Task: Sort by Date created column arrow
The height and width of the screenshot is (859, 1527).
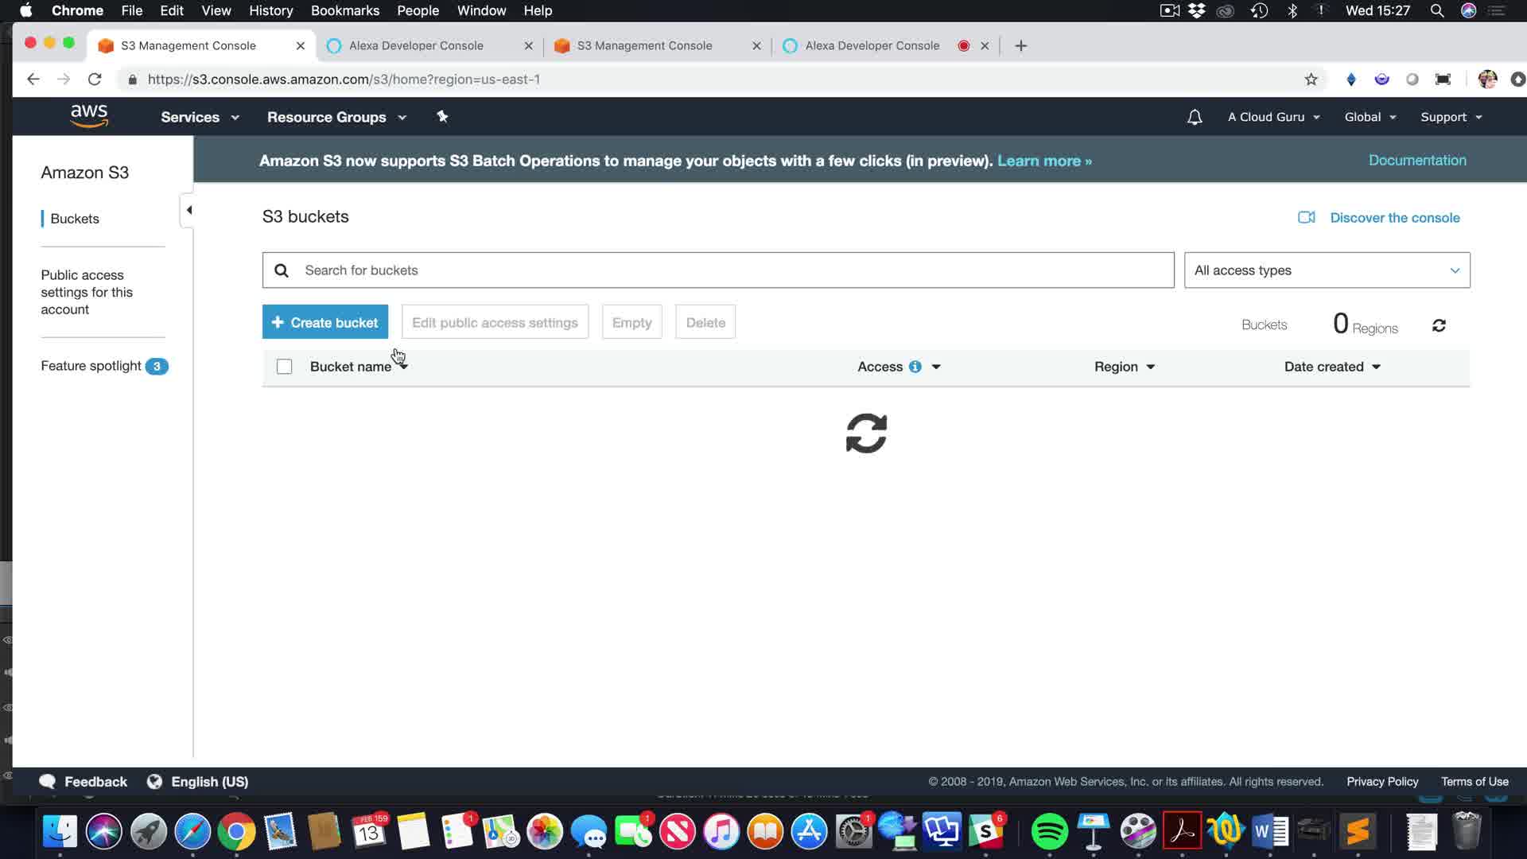Action: (1376, 367)
